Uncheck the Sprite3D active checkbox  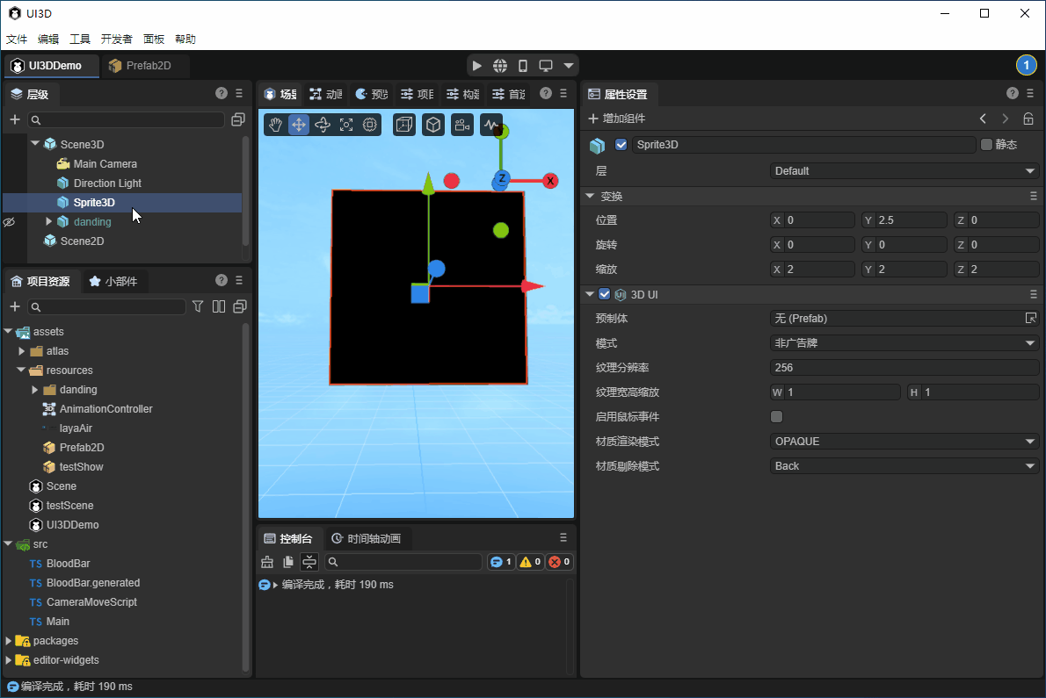click(x=621, y=145)
